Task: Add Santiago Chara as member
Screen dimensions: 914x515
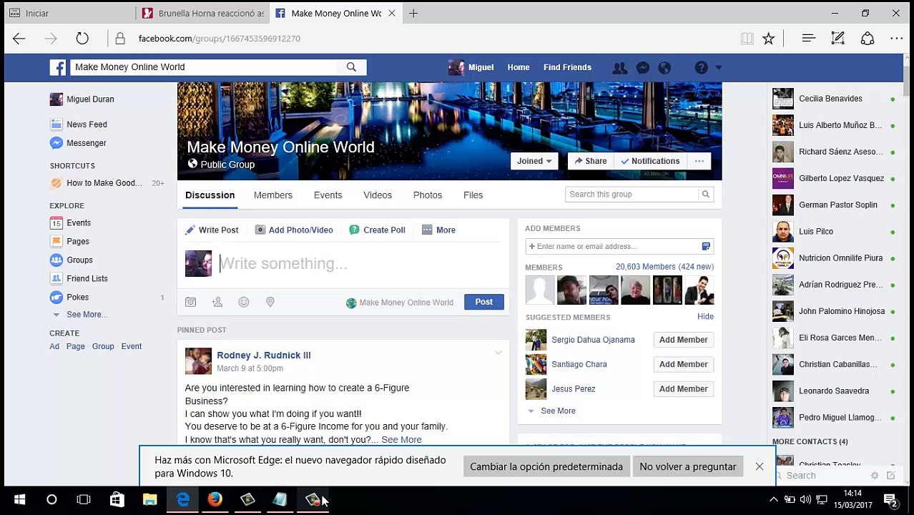Action: click(684, 364)
